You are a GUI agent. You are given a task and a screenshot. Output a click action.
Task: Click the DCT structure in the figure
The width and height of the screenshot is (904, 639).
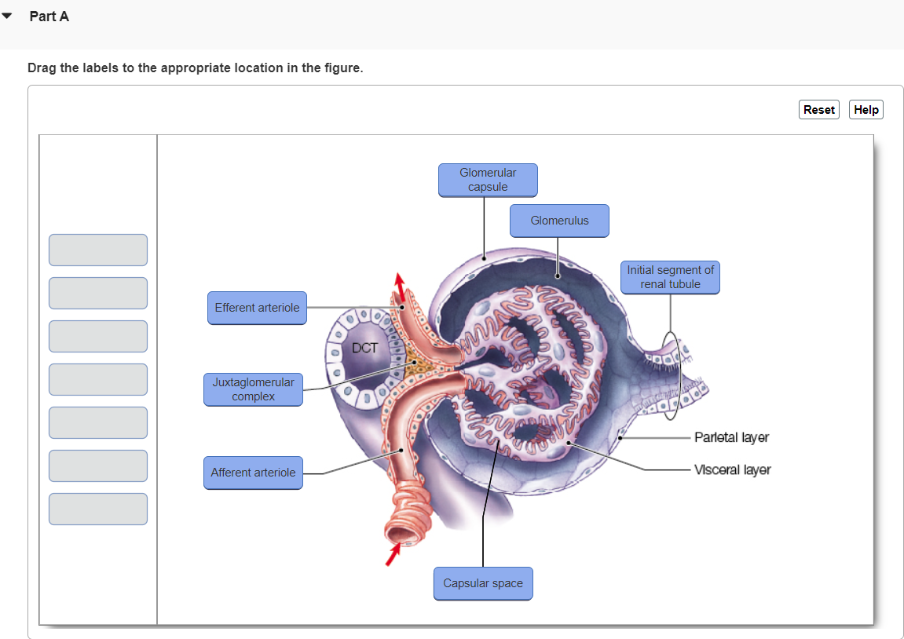365,349
